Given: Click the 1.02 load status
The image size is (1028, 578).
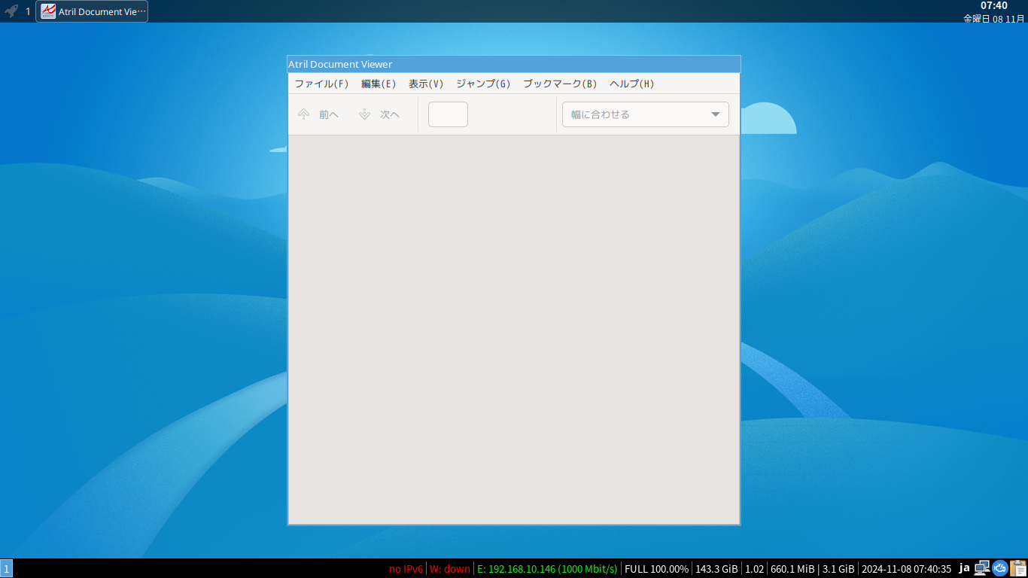Looking at the screenshot, I should coord(755,569).
